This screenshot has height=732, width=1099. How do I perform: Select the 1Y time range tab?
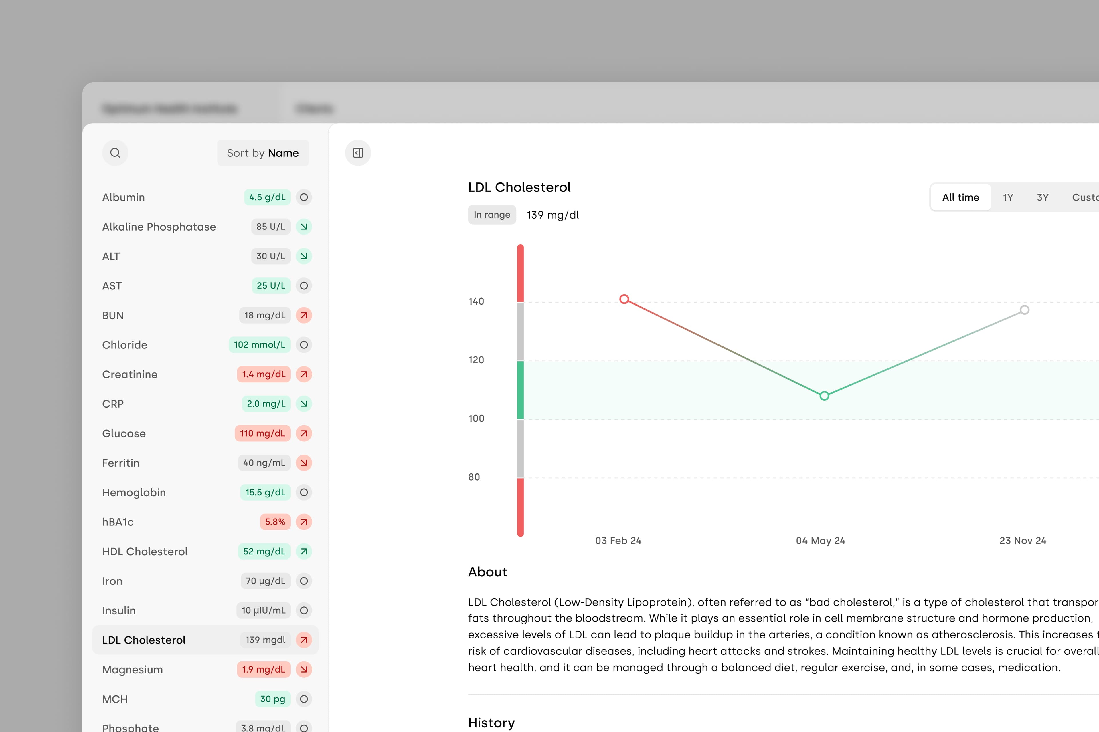point(1007,197)
